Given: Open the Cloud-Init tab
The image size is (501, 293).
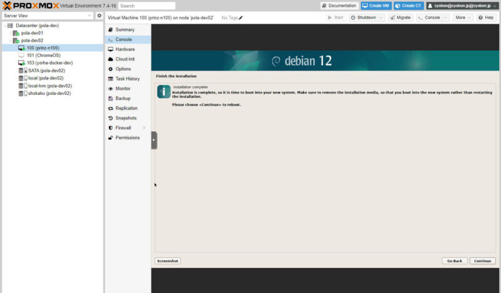Looking at the screenshot, I should (128, 59).
